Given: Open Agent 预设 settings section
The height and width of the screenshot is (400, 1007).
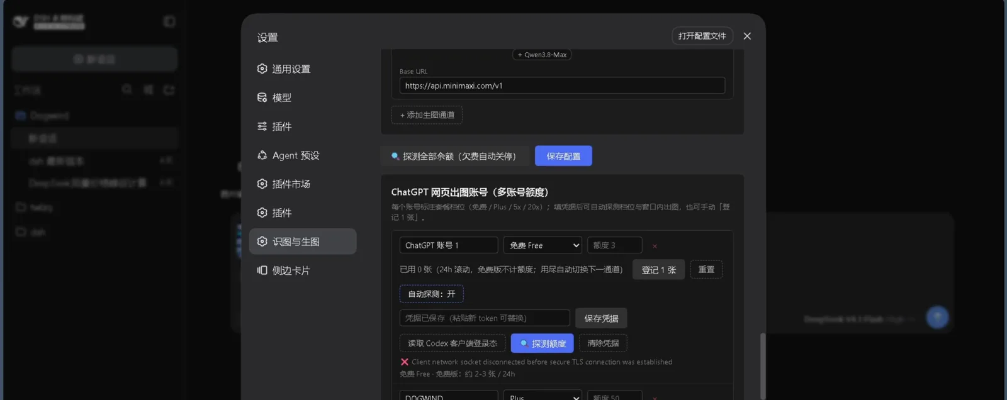Looking at the screenshot, I should click(303, 155).
